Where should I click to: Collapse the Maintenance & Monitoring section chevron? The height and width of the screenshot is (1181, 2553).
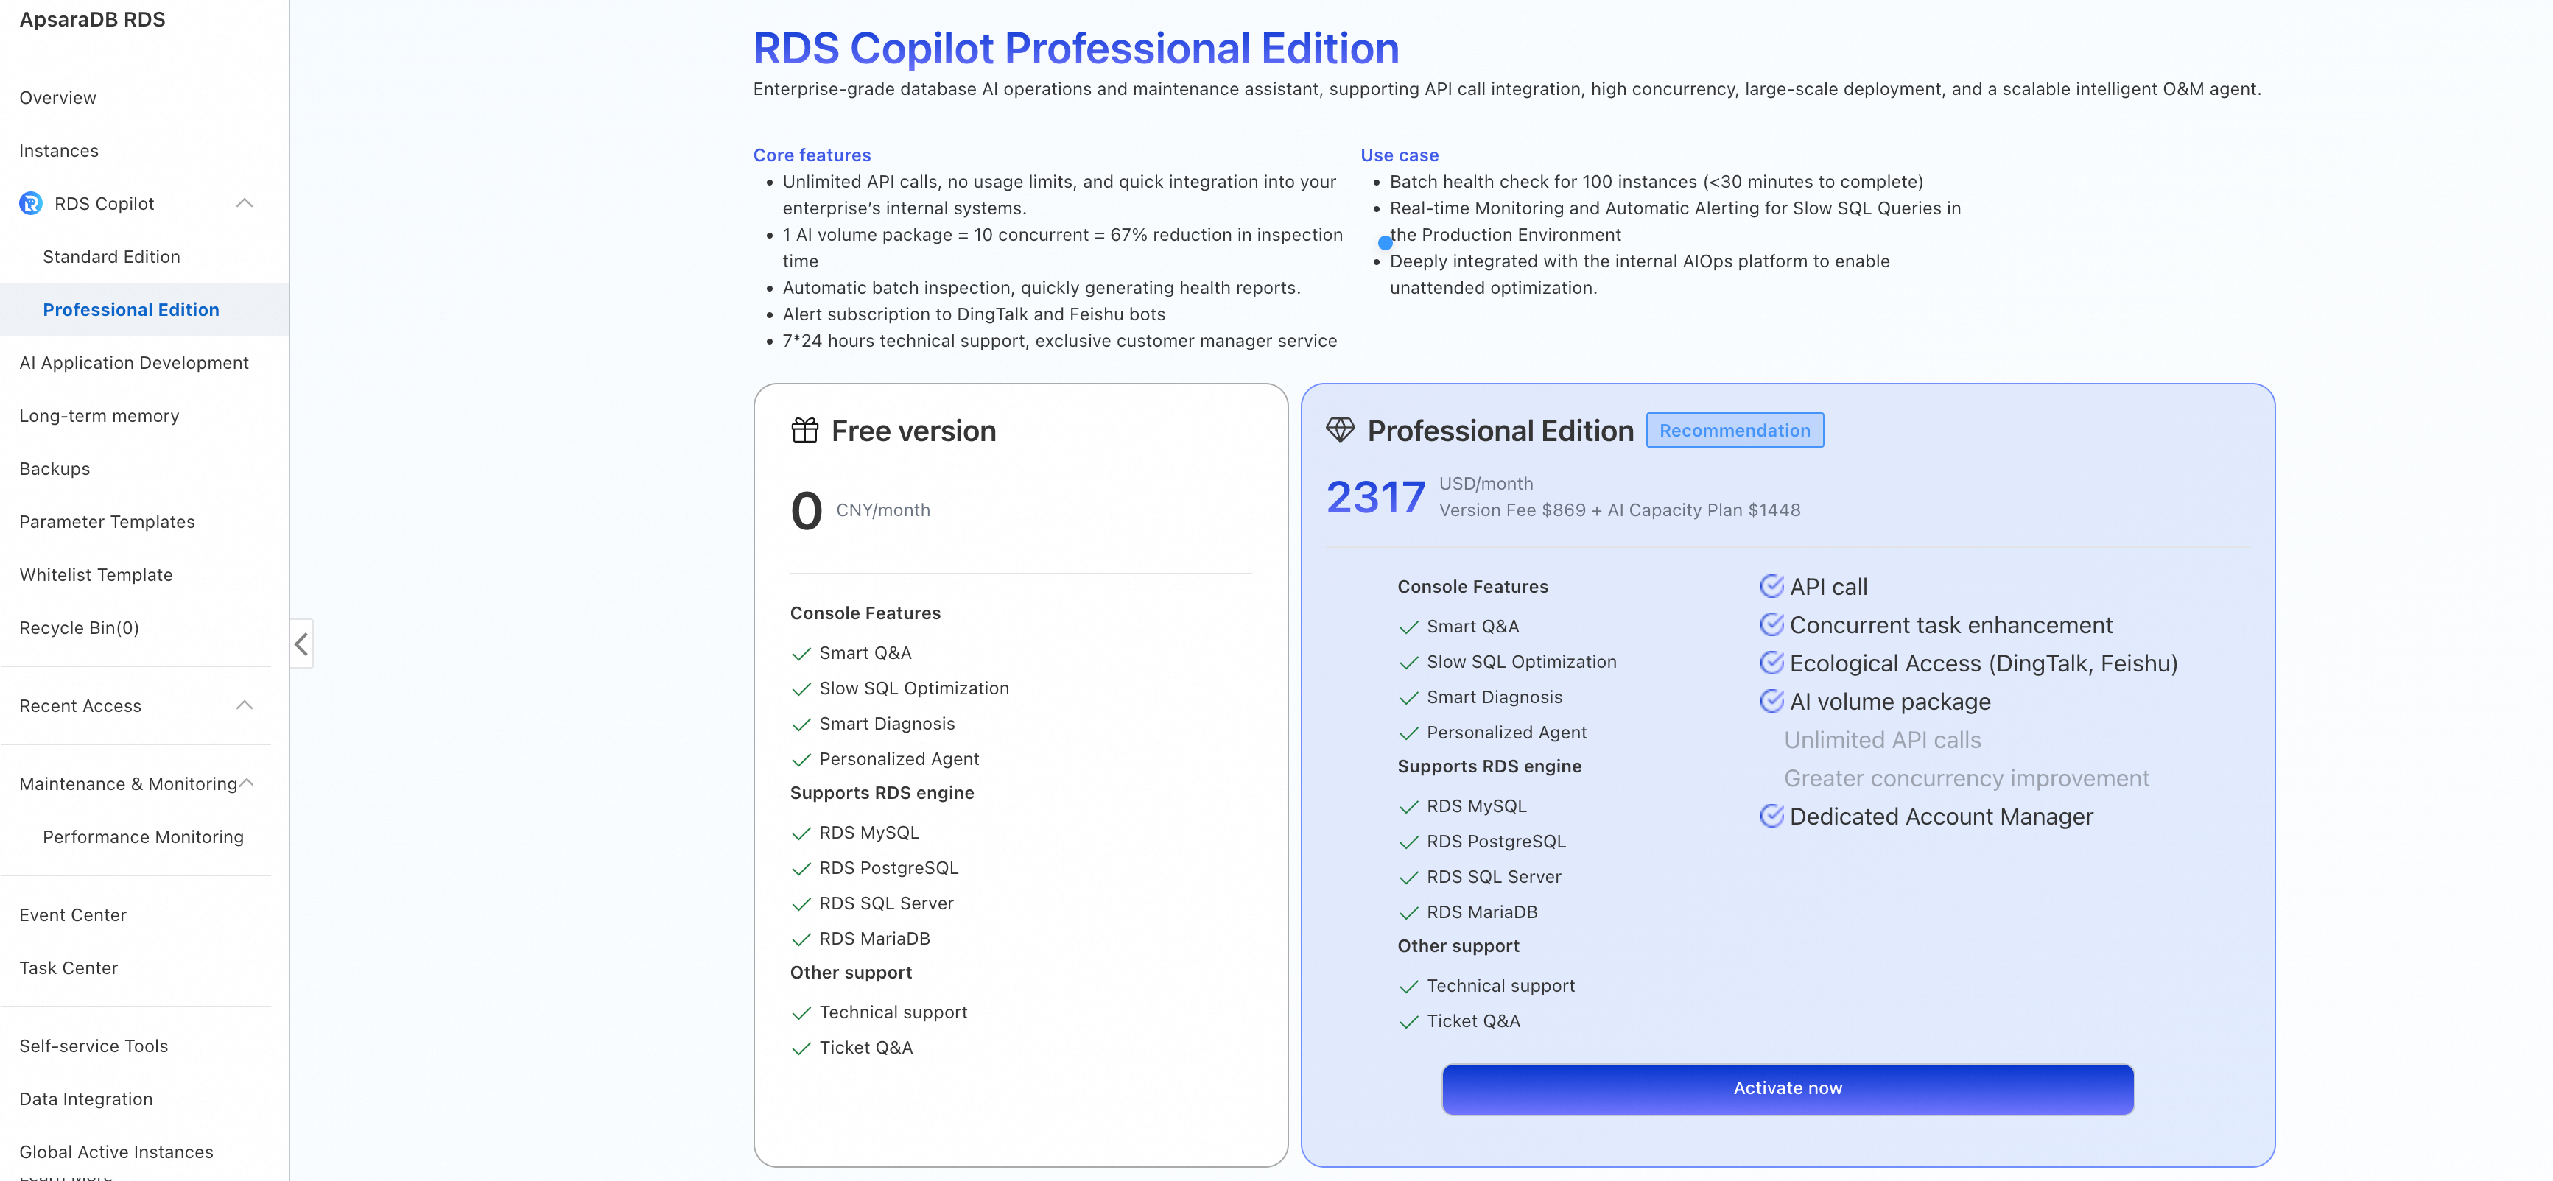(x=247, y=783)
